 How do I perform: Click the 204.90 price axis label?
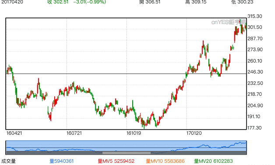(255, 105)
